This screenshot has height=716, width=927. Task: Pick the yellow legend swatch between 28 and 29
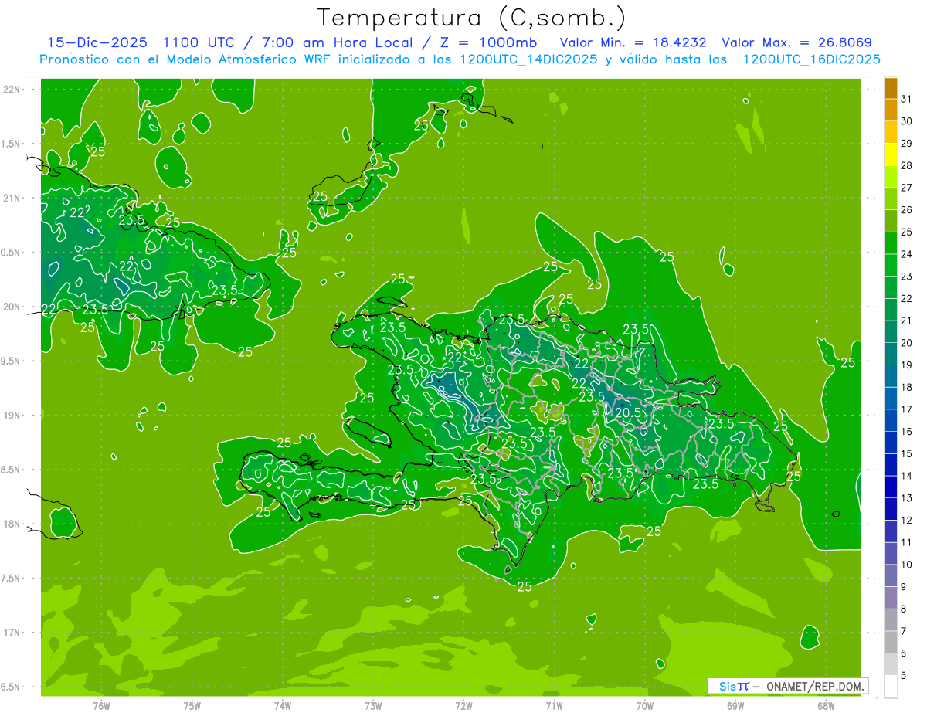[x=891, y=154]
